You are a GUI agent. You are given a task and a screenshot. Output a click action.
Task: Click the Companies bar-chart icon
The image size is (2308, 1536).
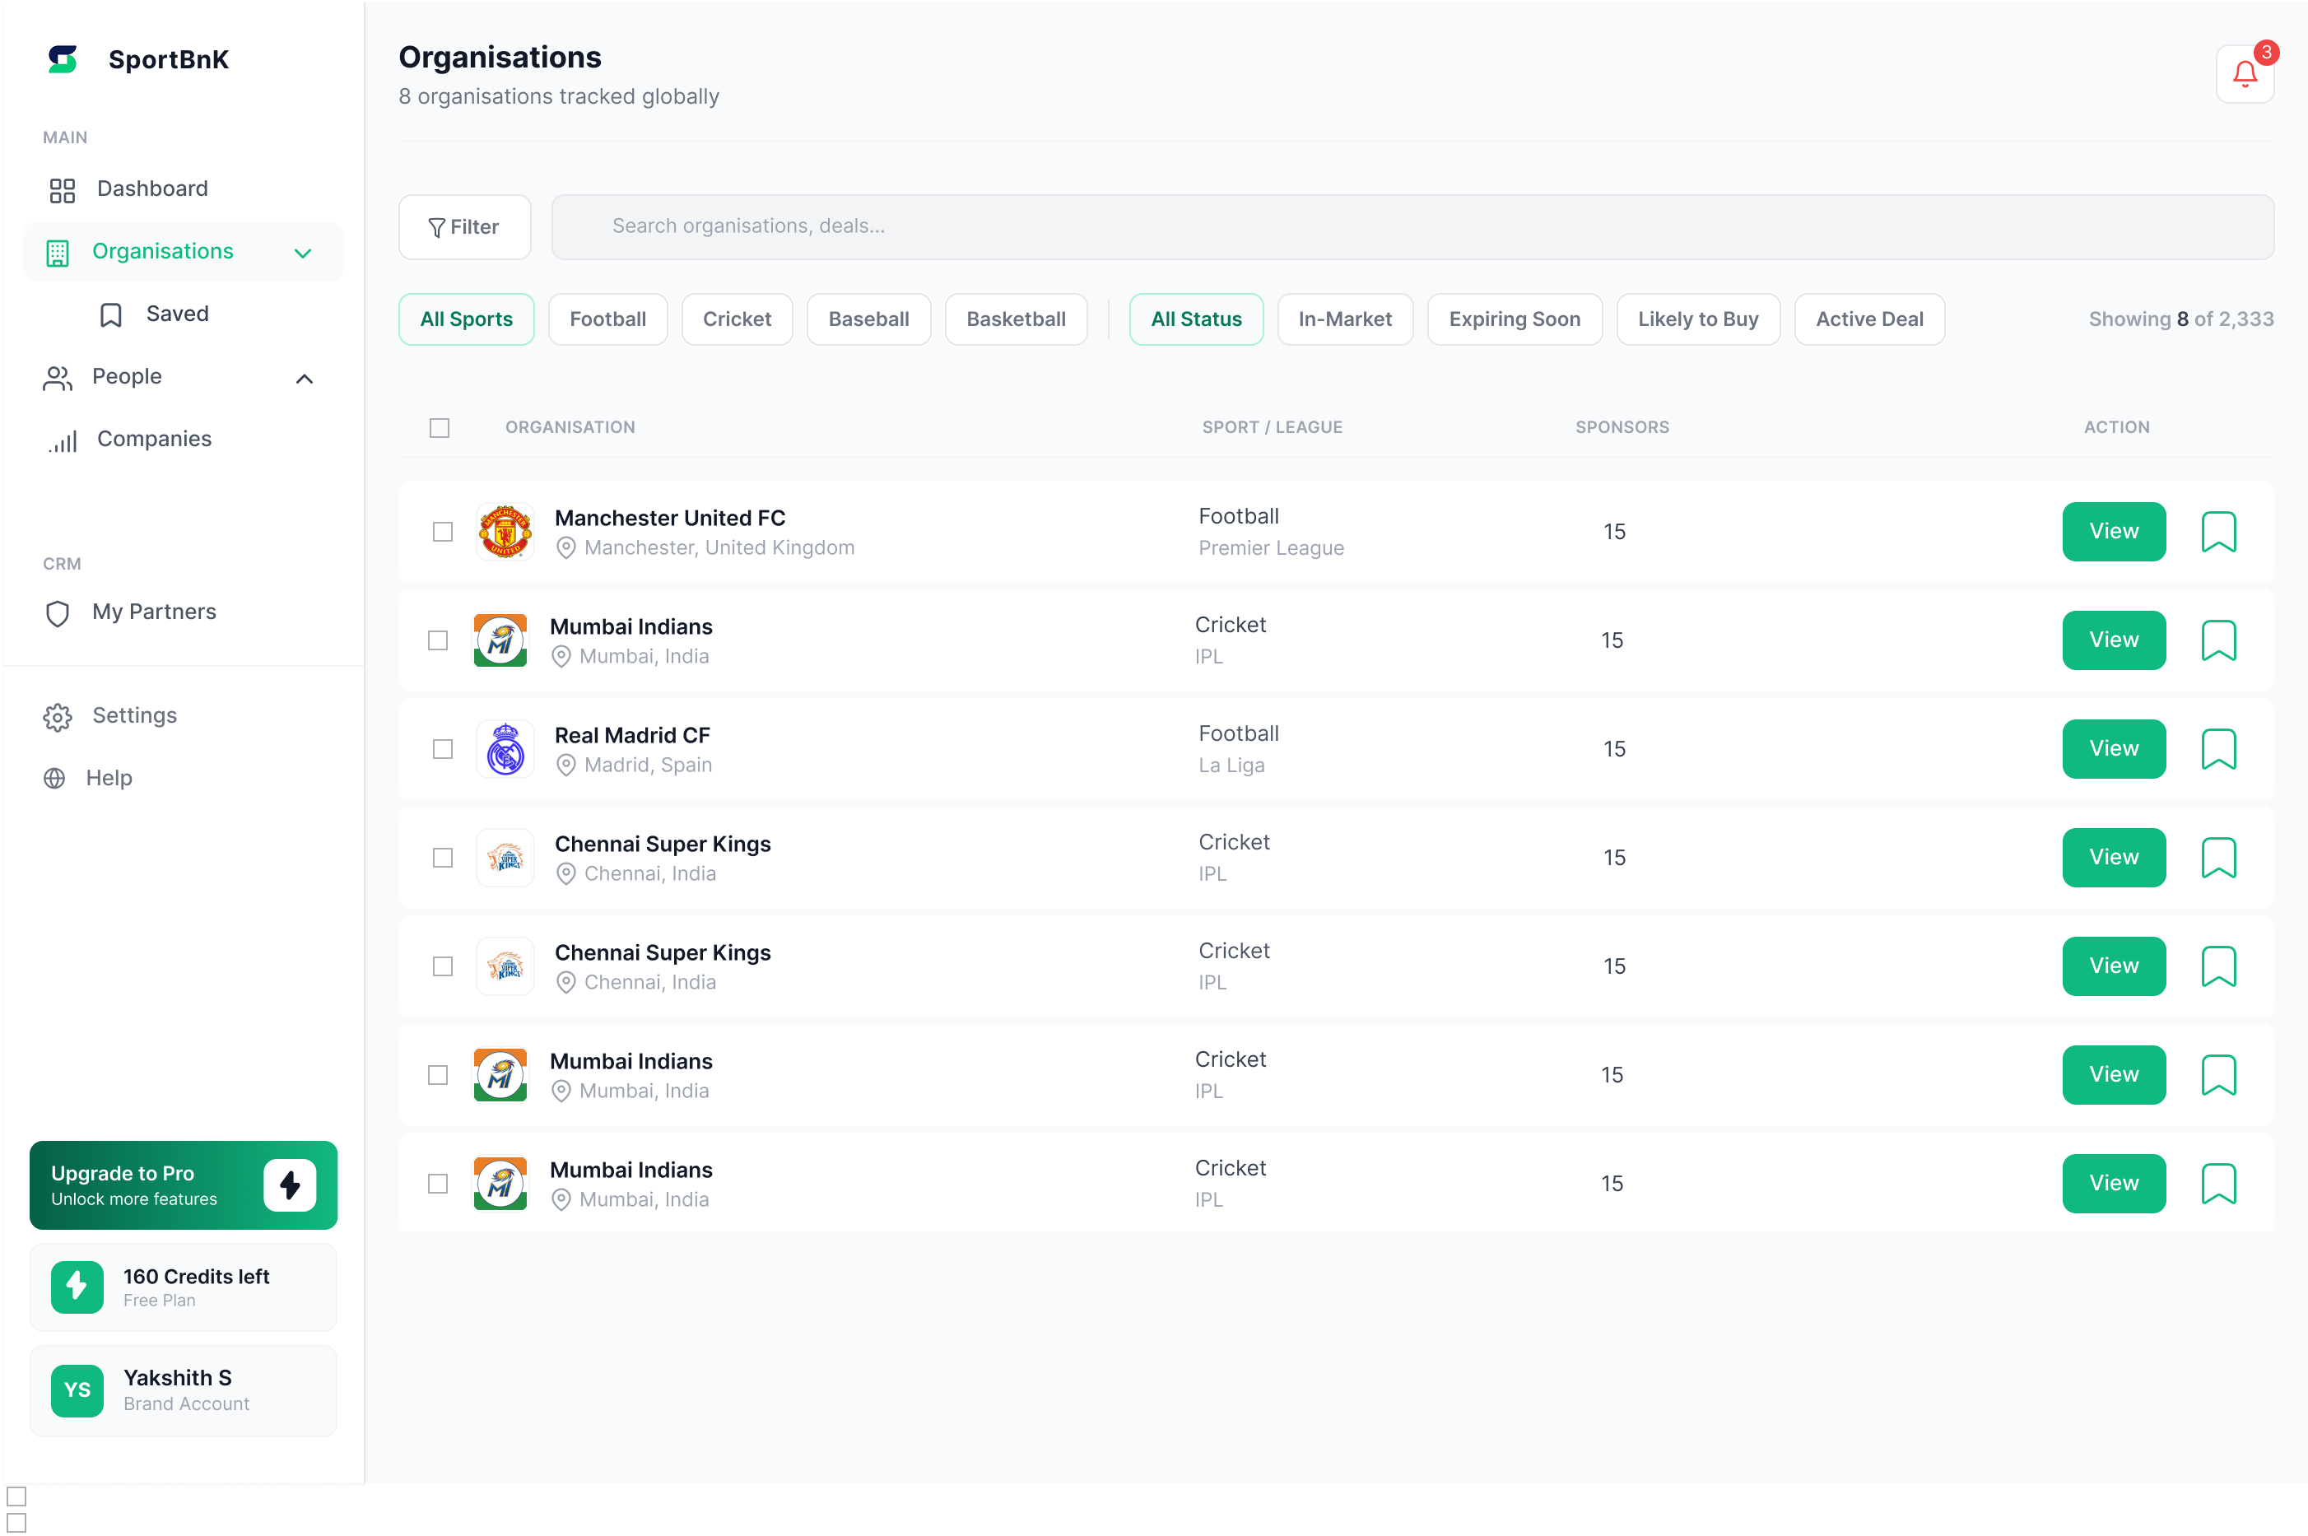(x=63, y=441)
